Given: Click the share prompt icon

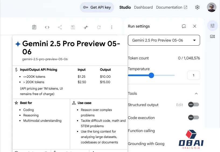Looking at the screenshot, I should [x=60, y=27].
